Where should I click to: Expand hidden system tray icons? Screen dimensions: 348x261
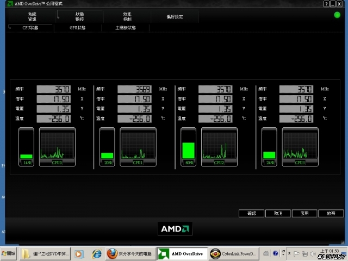289,253
